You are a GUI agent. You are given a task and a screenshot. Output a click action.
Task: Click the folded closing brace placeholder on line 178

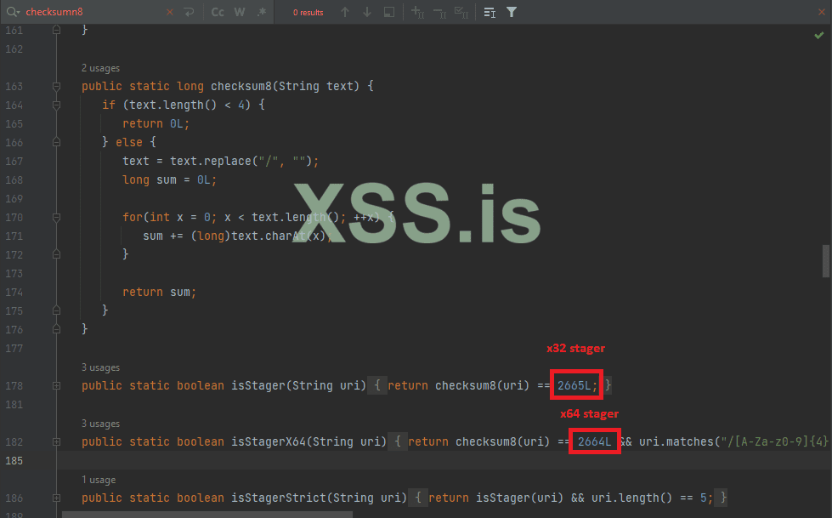tap(608, 385)
